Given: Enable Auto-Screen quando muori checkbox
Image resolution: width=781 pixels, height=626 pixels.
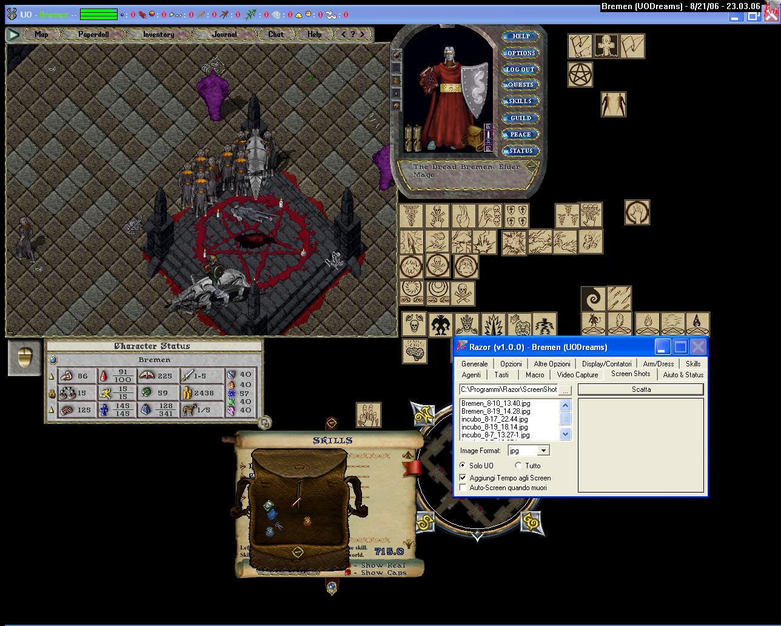Looking at the screenshot, I should [463, 487].
